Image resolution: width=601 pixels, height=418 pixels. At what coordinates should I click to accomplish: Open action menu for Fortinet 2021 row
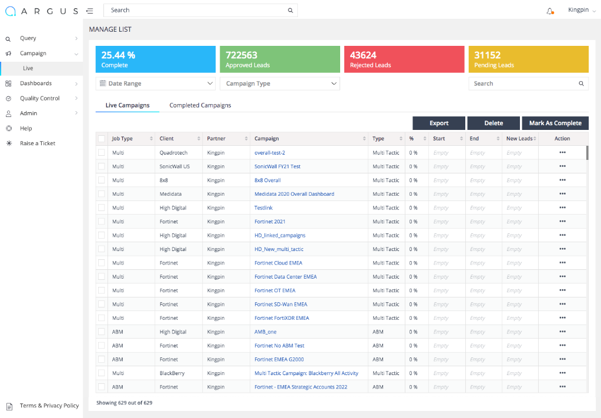point(562,222)
